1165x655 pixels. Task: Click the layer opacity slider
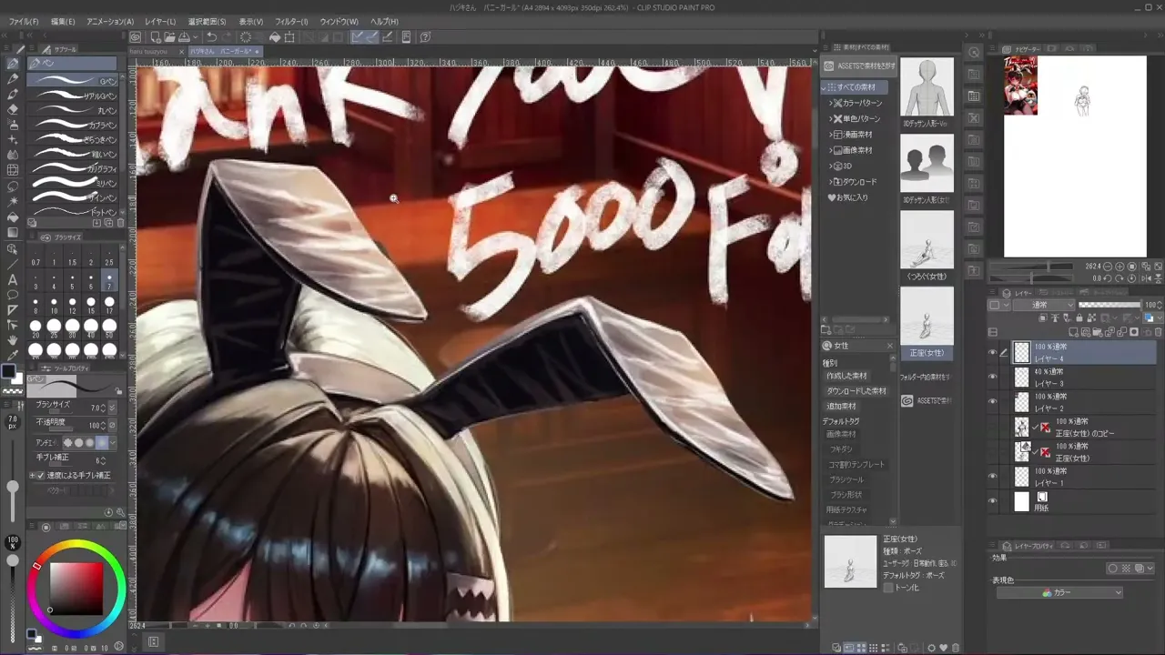(1109, 306)
